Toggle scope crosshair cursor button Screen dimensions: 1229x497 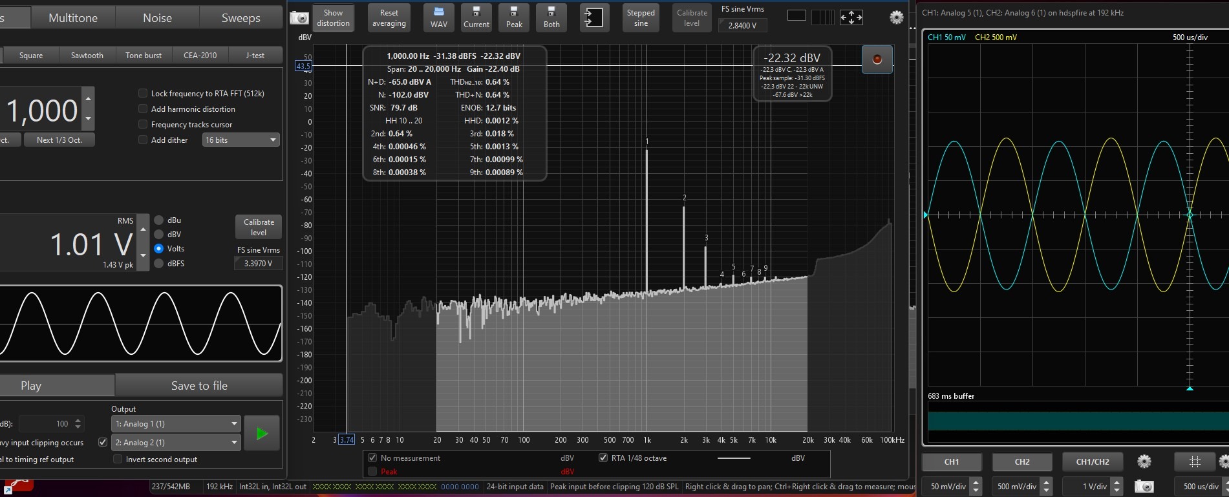[x=1195, y=461]
